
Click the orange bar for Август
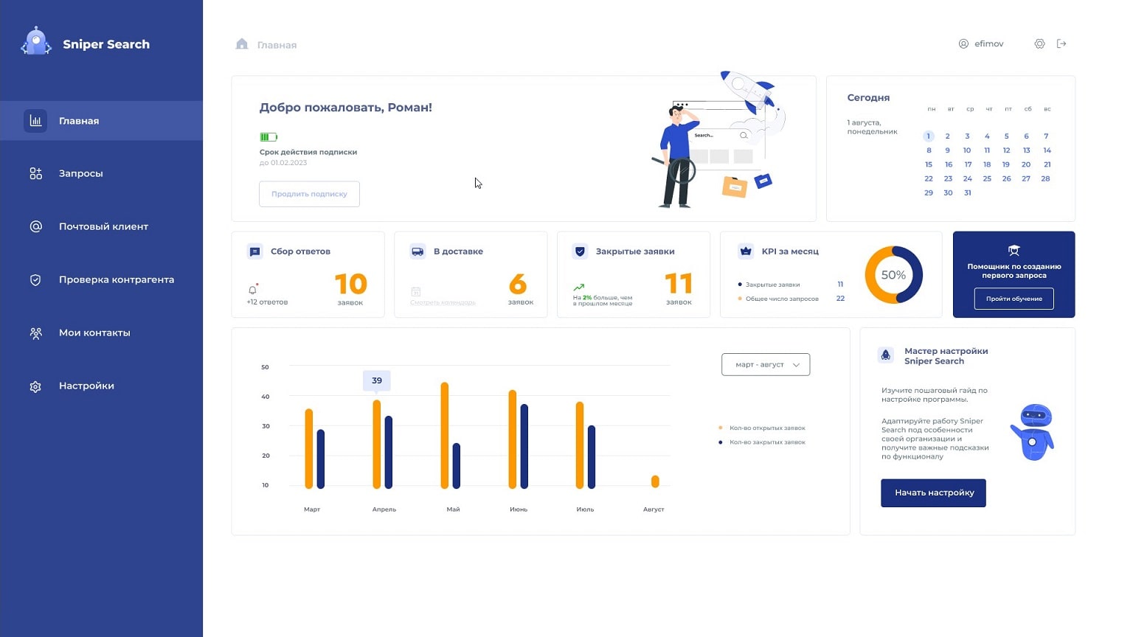pyautogui.click(x=655, y=481)
